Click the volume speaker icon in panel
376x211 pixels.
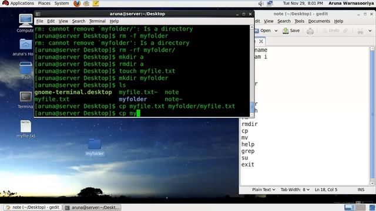[x=261, y=4]
